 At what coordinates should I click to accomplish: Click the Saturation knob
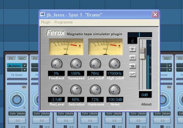76,90
